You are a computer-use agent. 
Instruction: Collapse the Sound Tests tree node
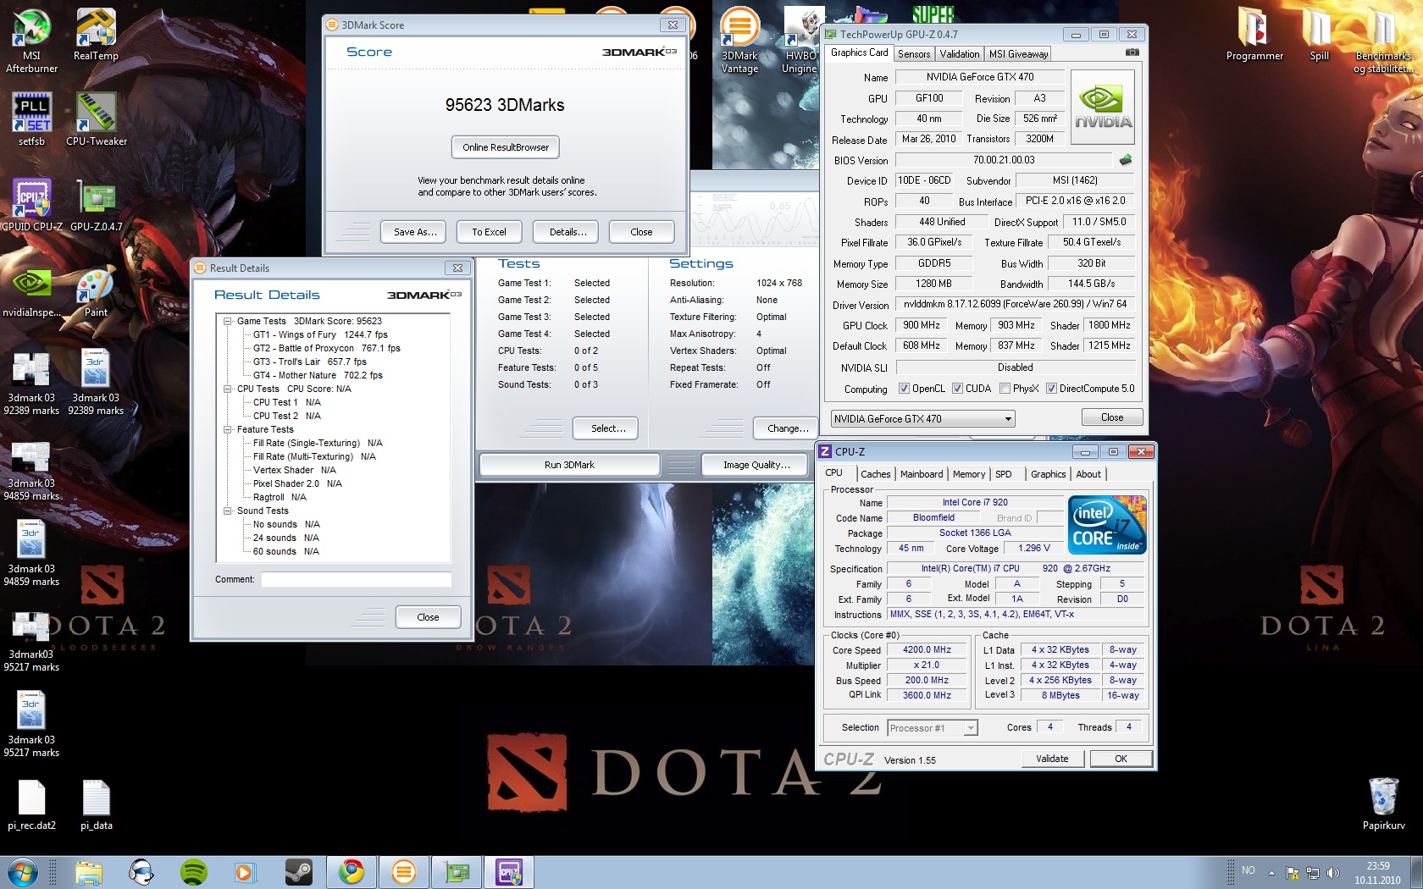(x=228, y=511)
